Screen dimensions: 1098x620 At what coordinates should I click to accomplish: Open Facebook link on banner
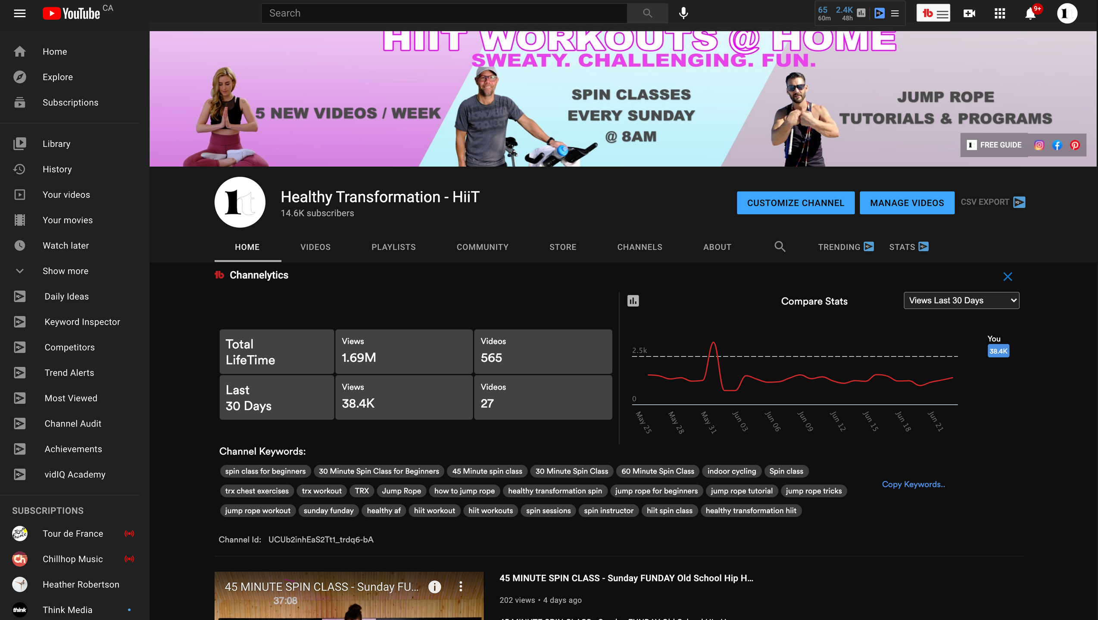tap(1057, 145)
